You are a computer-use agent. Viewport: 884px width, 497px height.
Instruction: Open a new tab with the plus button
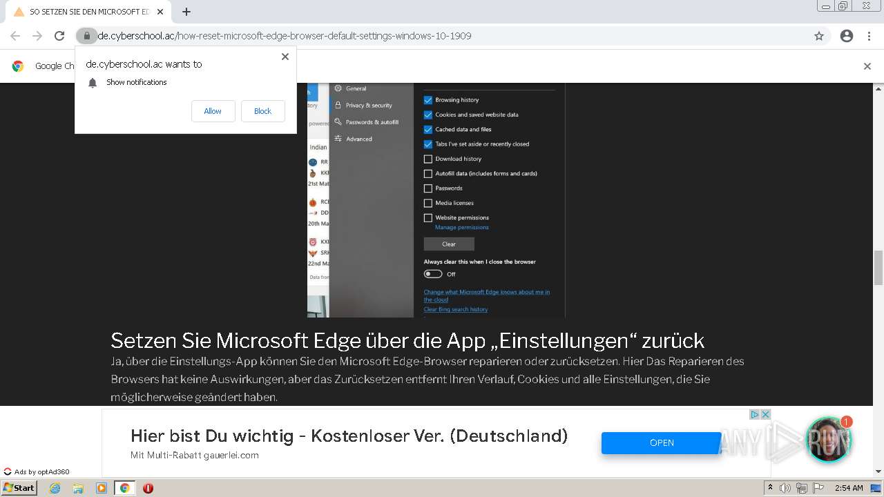[x=186, y=12]
